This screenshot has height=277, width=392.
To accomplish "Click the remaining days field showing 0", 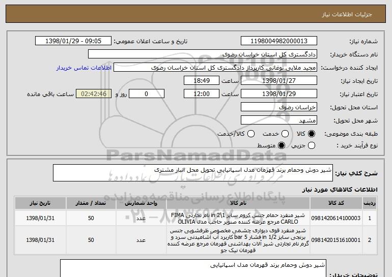I will click(x=147, y=94).
